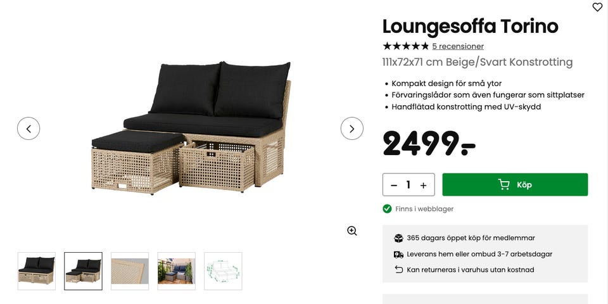The height and width of the screenshot is (304, 608).
Task: Click the return arrow icon
Action: (x=398, y=270)
